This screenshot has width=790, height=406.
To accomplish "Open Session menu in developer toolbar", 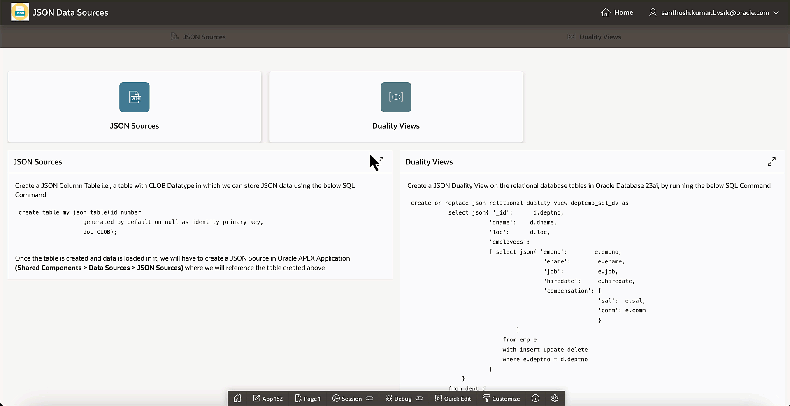I will (x=347, y=398).
